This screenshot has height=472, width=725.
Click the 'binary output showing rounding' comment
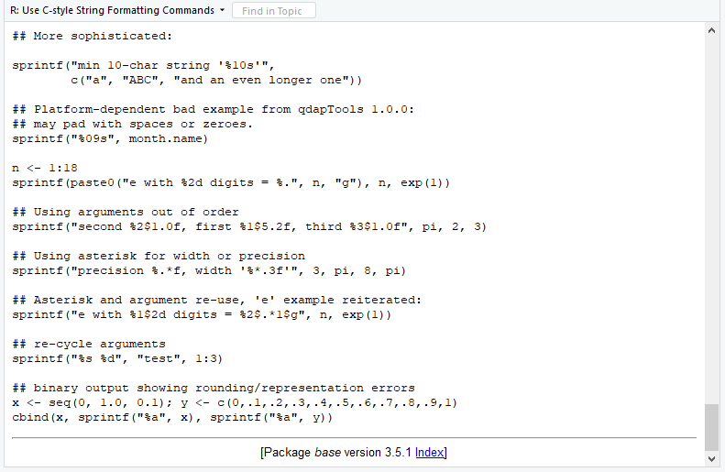(214, 388)
